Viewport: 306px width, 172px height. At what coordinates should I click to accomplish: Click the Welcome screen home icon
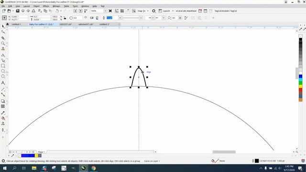coord(8,24)
